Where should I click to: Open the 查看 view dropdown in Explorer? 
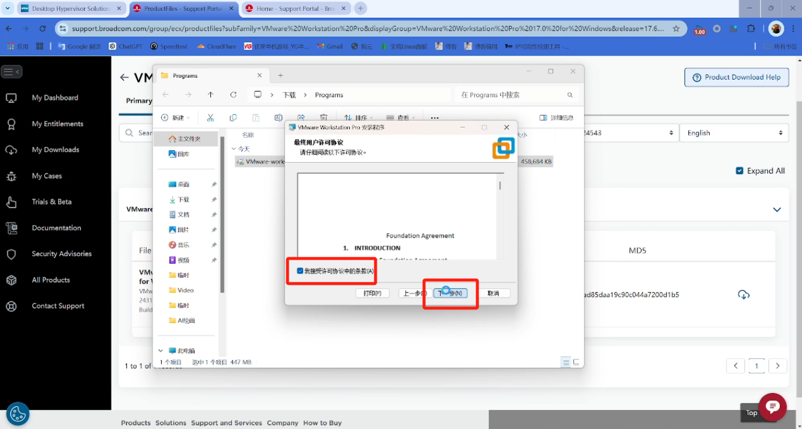401,118
